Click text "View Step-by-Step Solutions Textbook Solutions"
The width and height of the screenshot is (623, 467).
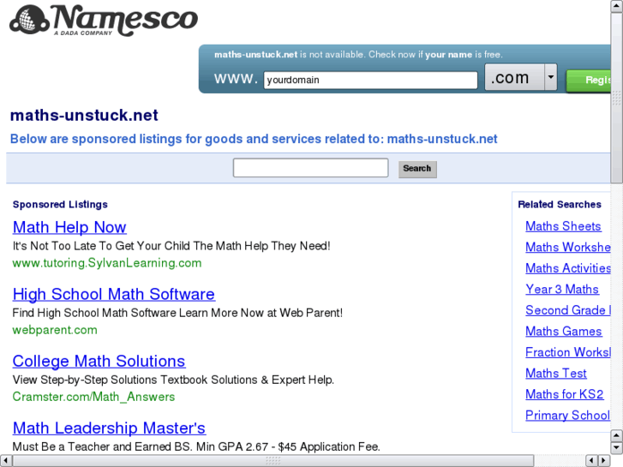pos(135,380)
